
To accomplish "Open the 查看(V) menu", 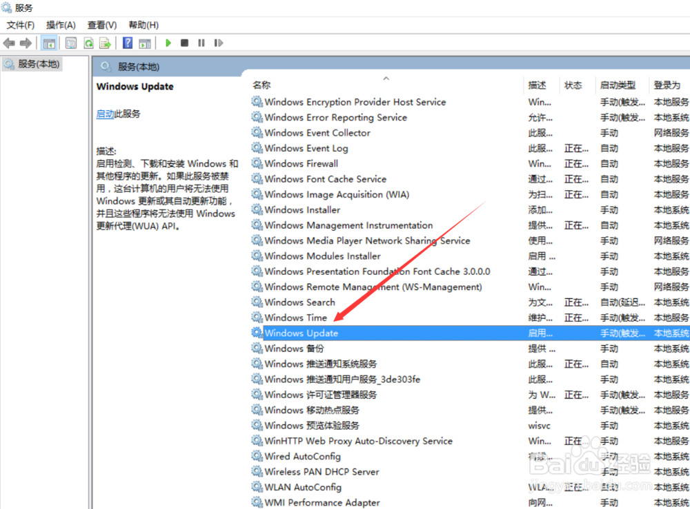I will click(102, 25).
